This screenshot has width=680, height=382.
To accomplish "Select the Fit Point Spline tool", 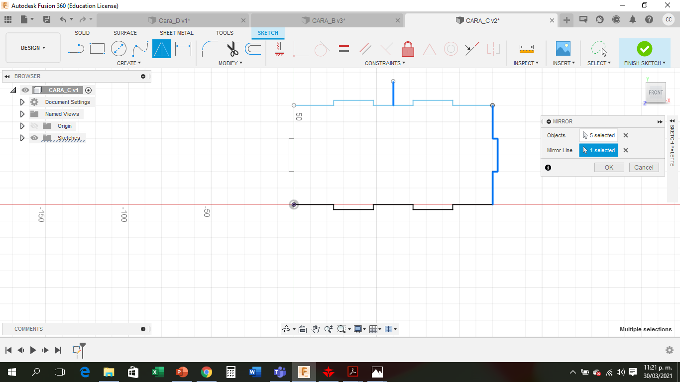I will 140,49.
